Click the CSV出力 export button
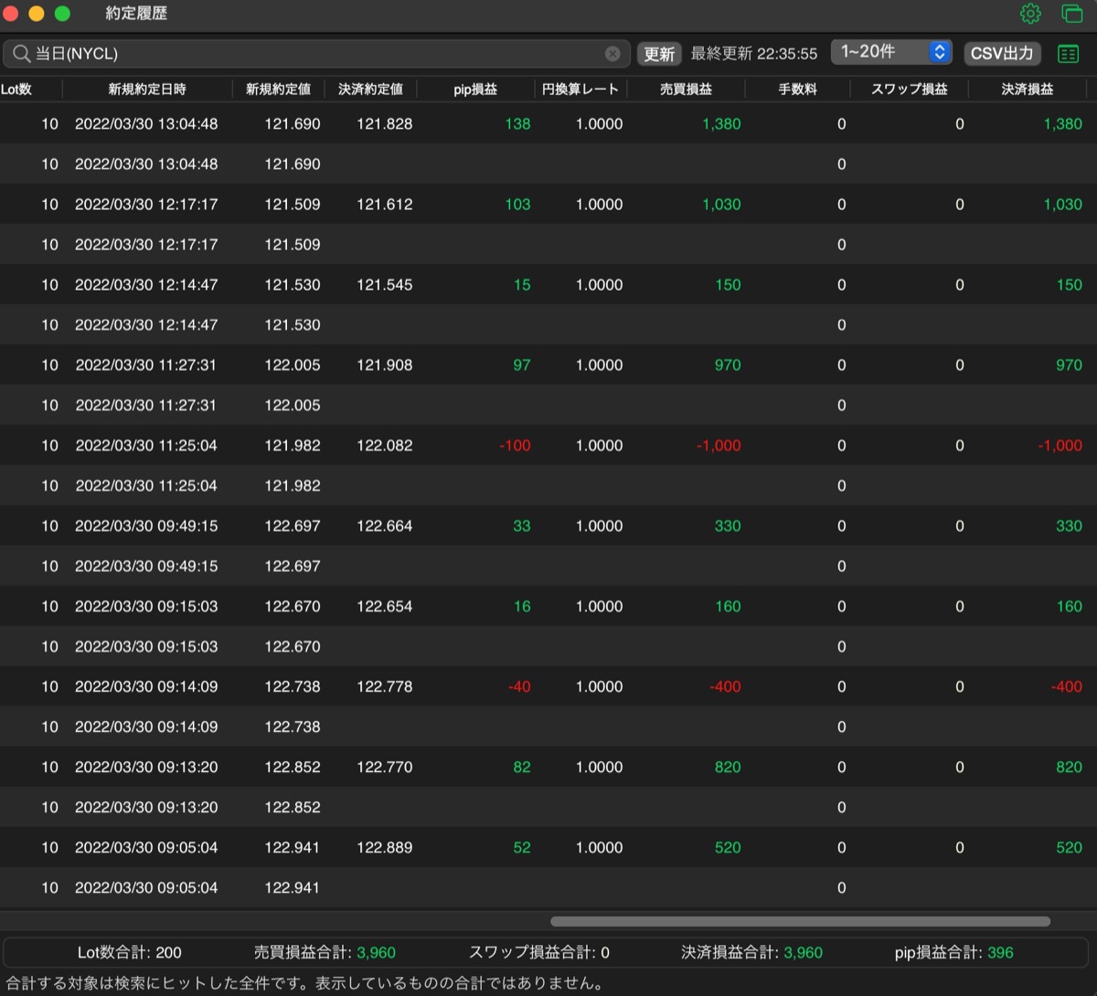The width and height of the screenshot is (1097, 996). click(x=1002, y=54)
